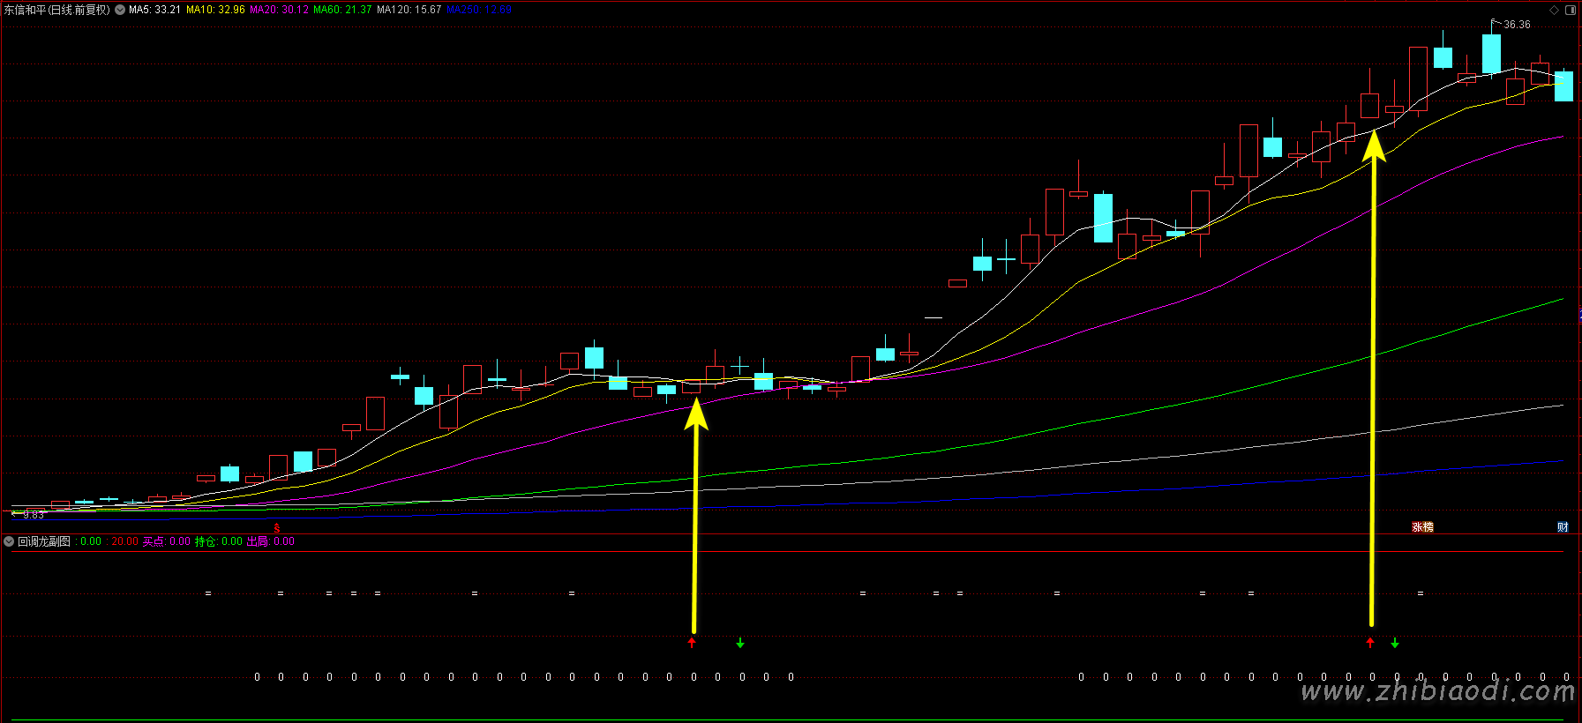The image size is (1582, 723).
Task: Click the 回调龙副图 indicator name
Action: coord(44,541)
